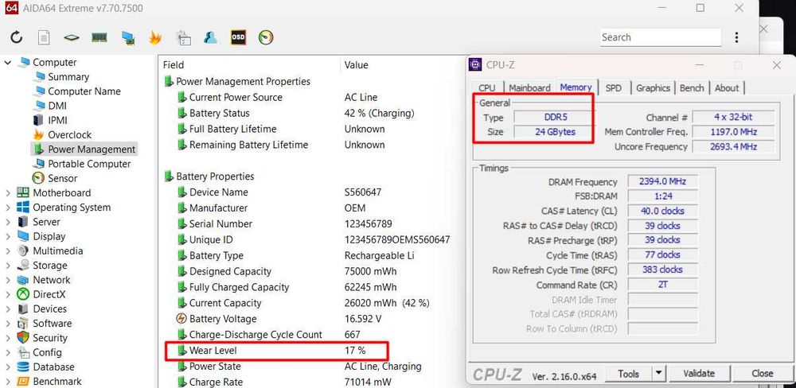Click the RAM memory module icon

pyautogui.click(x=99, y=37)
